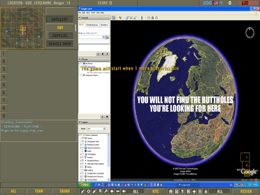Select the Add Polygon tool

(x=127, y=18)
